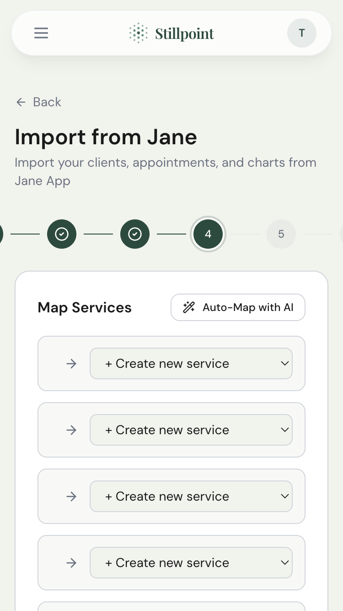Select the completed checkmark for step two
This screenshot has width=343, height=611.
62,234
